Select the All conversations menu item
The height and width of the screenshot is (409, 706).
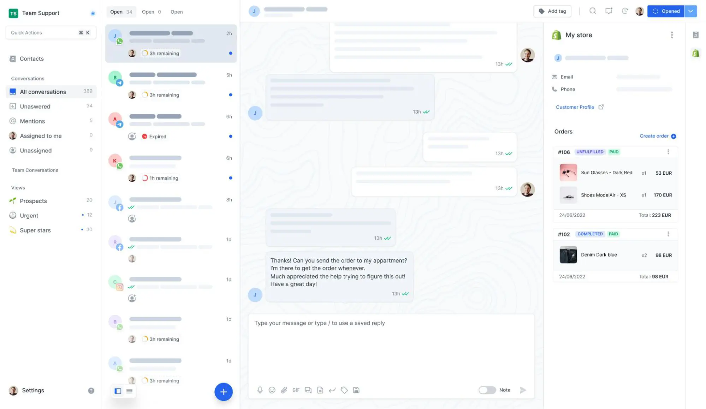(43, 91)
